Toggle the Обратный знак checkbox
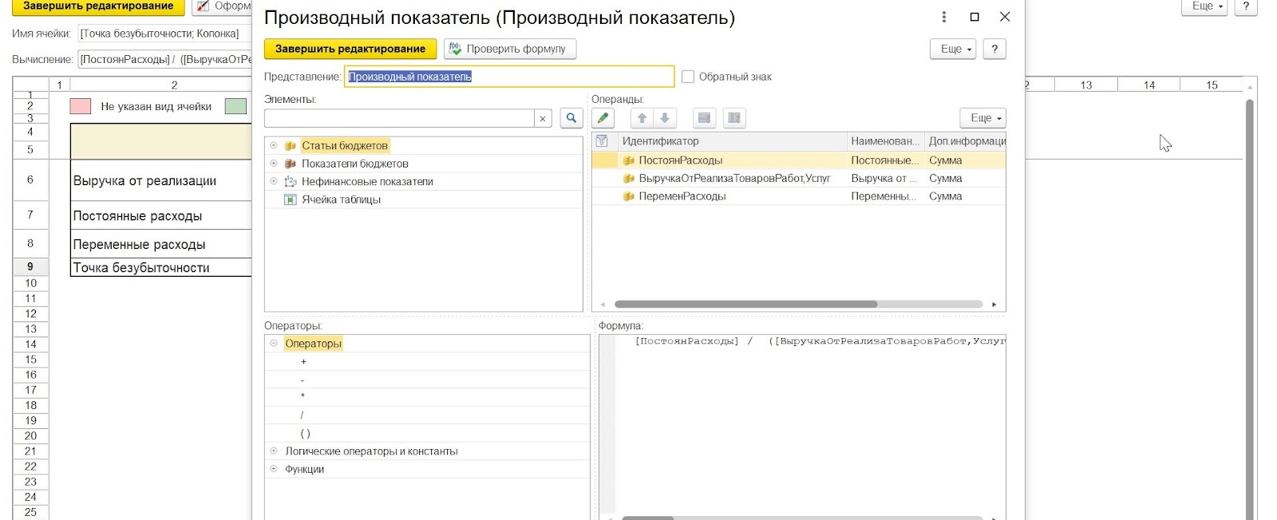The height and width of the screenshot is (520, 1277). tap(688, 77)
